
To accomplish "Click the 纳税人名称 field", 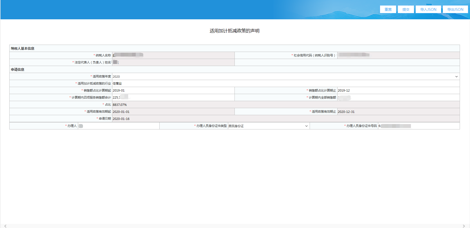I will point(173,55).
